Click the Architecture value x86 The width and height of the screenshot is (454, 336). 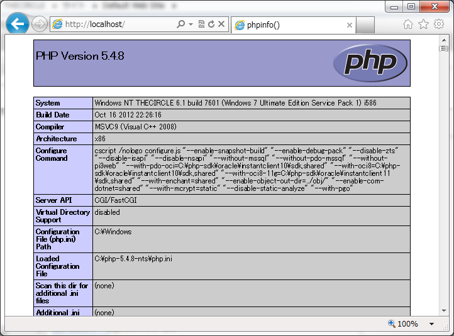100,139
